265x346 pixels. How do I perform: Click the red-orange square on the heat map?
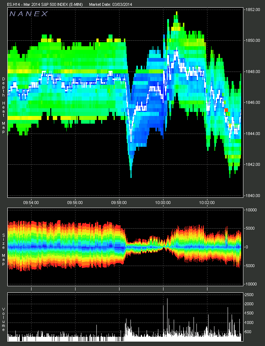pos(226,110)
